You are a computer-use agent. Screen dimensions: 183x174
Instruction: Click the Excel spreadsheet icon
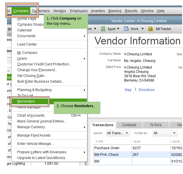(103, 29)
